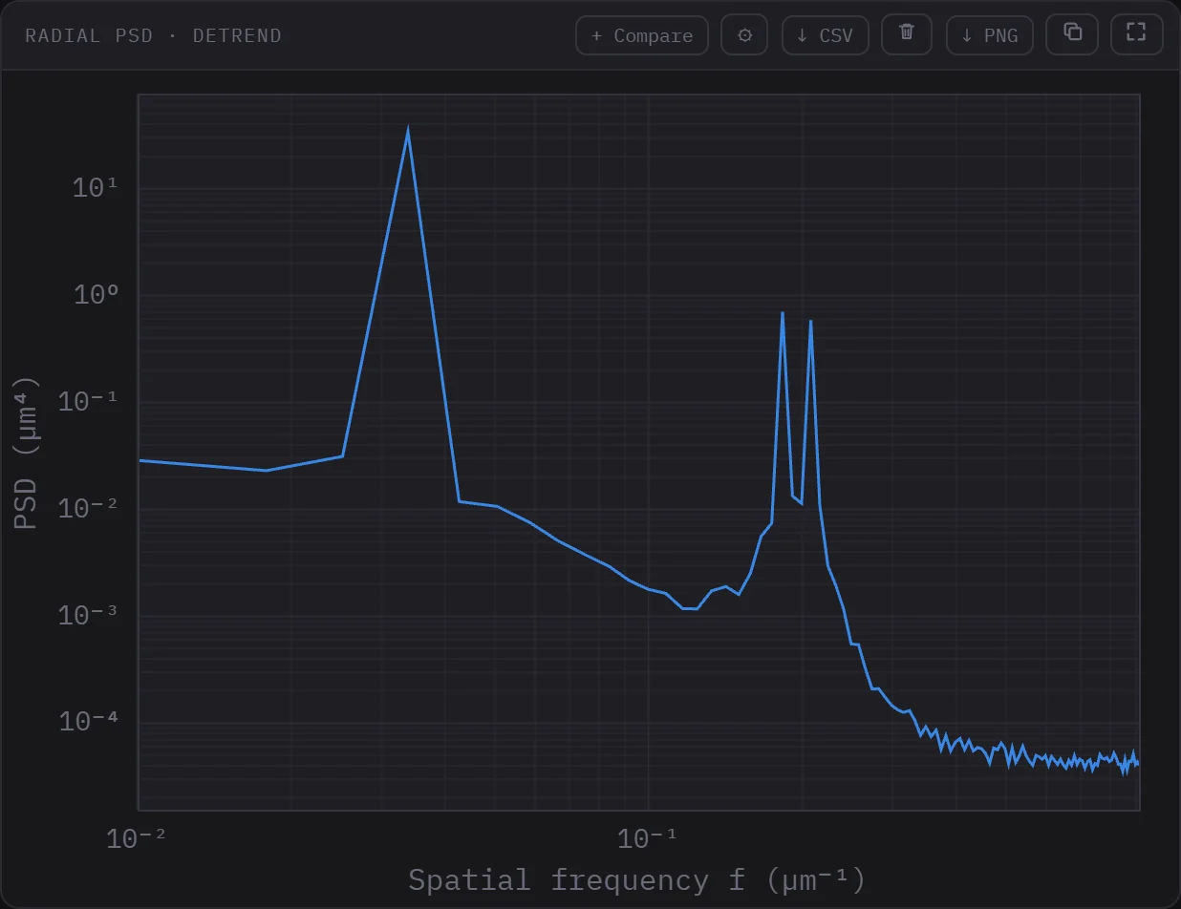1181x909 pixels.
Task: Open chart settings via the gear icon
Action: [x=744, y=35]
